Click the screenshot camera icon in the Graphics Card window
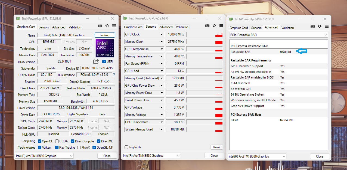The height and width of the screenshot is (170, 347). pyautogui.click(x=100, y=26)
